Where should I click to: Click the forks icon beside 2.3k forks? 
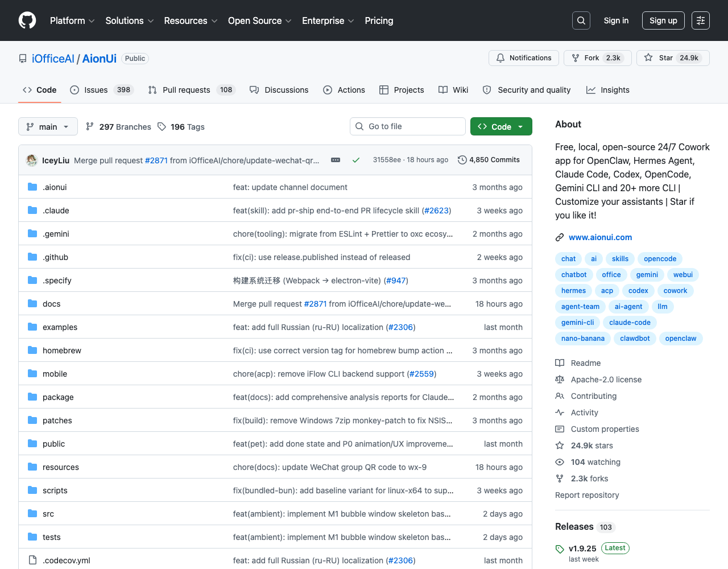560,479
